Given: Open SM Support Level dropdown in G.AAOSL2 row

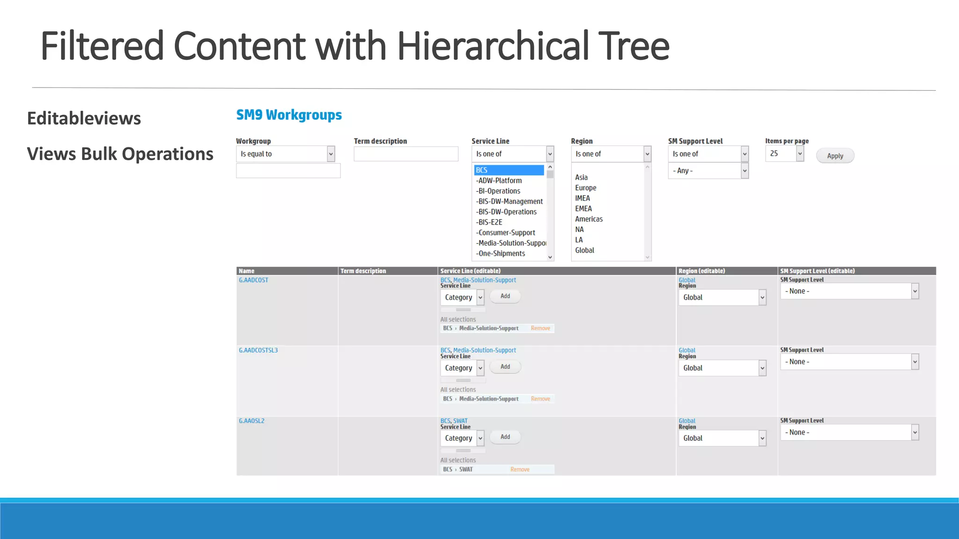Looking at the screenshot, I should point(849,432).
